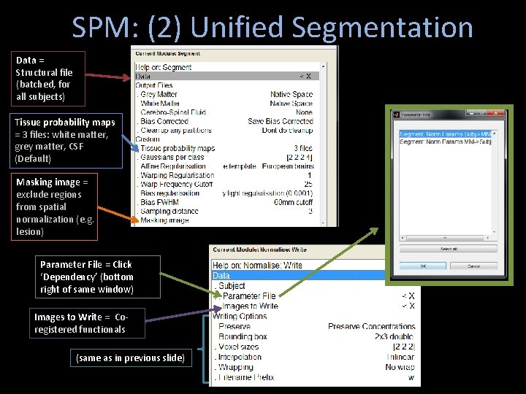Select 'Help on: Segment' row in Segment module
This screenshot has height=394, width=526.
click(227, 67)
